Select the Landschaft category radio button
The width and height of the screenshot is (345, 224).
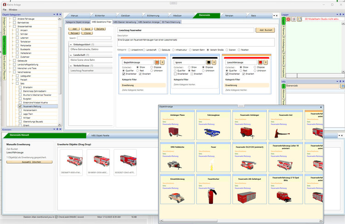(x=144, y=49)
